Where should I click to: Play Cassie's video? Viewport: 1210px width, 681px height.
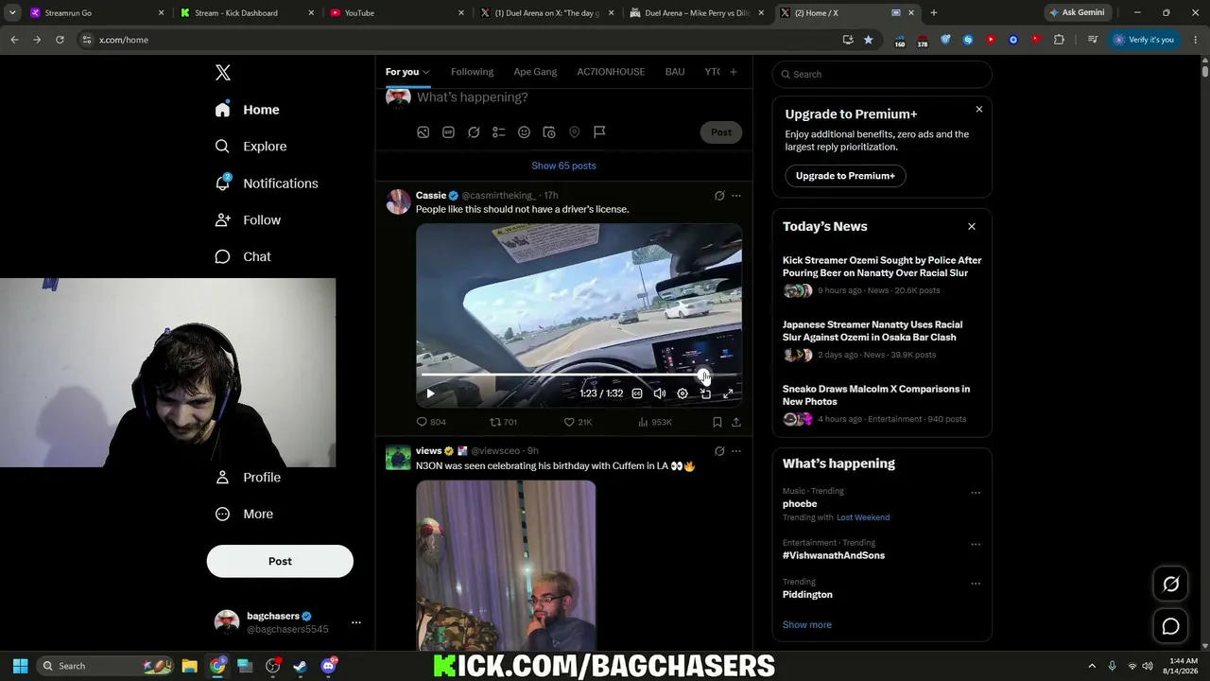(x=430, y=393)
